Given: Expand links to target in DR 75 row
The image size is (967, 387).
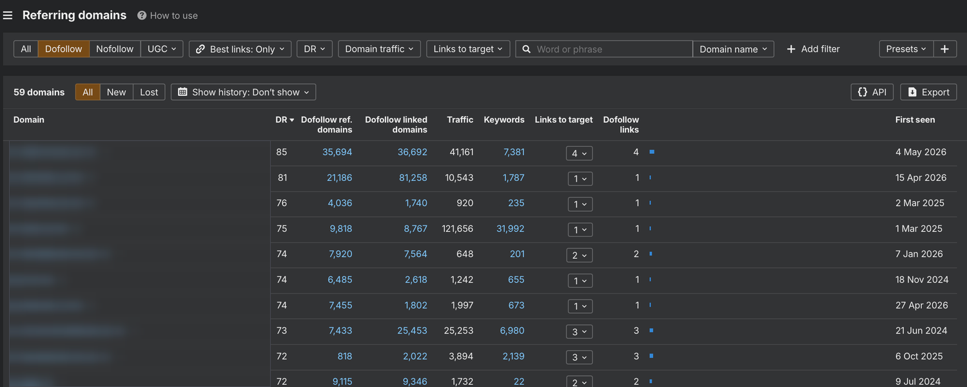Looking at the screenshot, I should (x=580, y=230).
